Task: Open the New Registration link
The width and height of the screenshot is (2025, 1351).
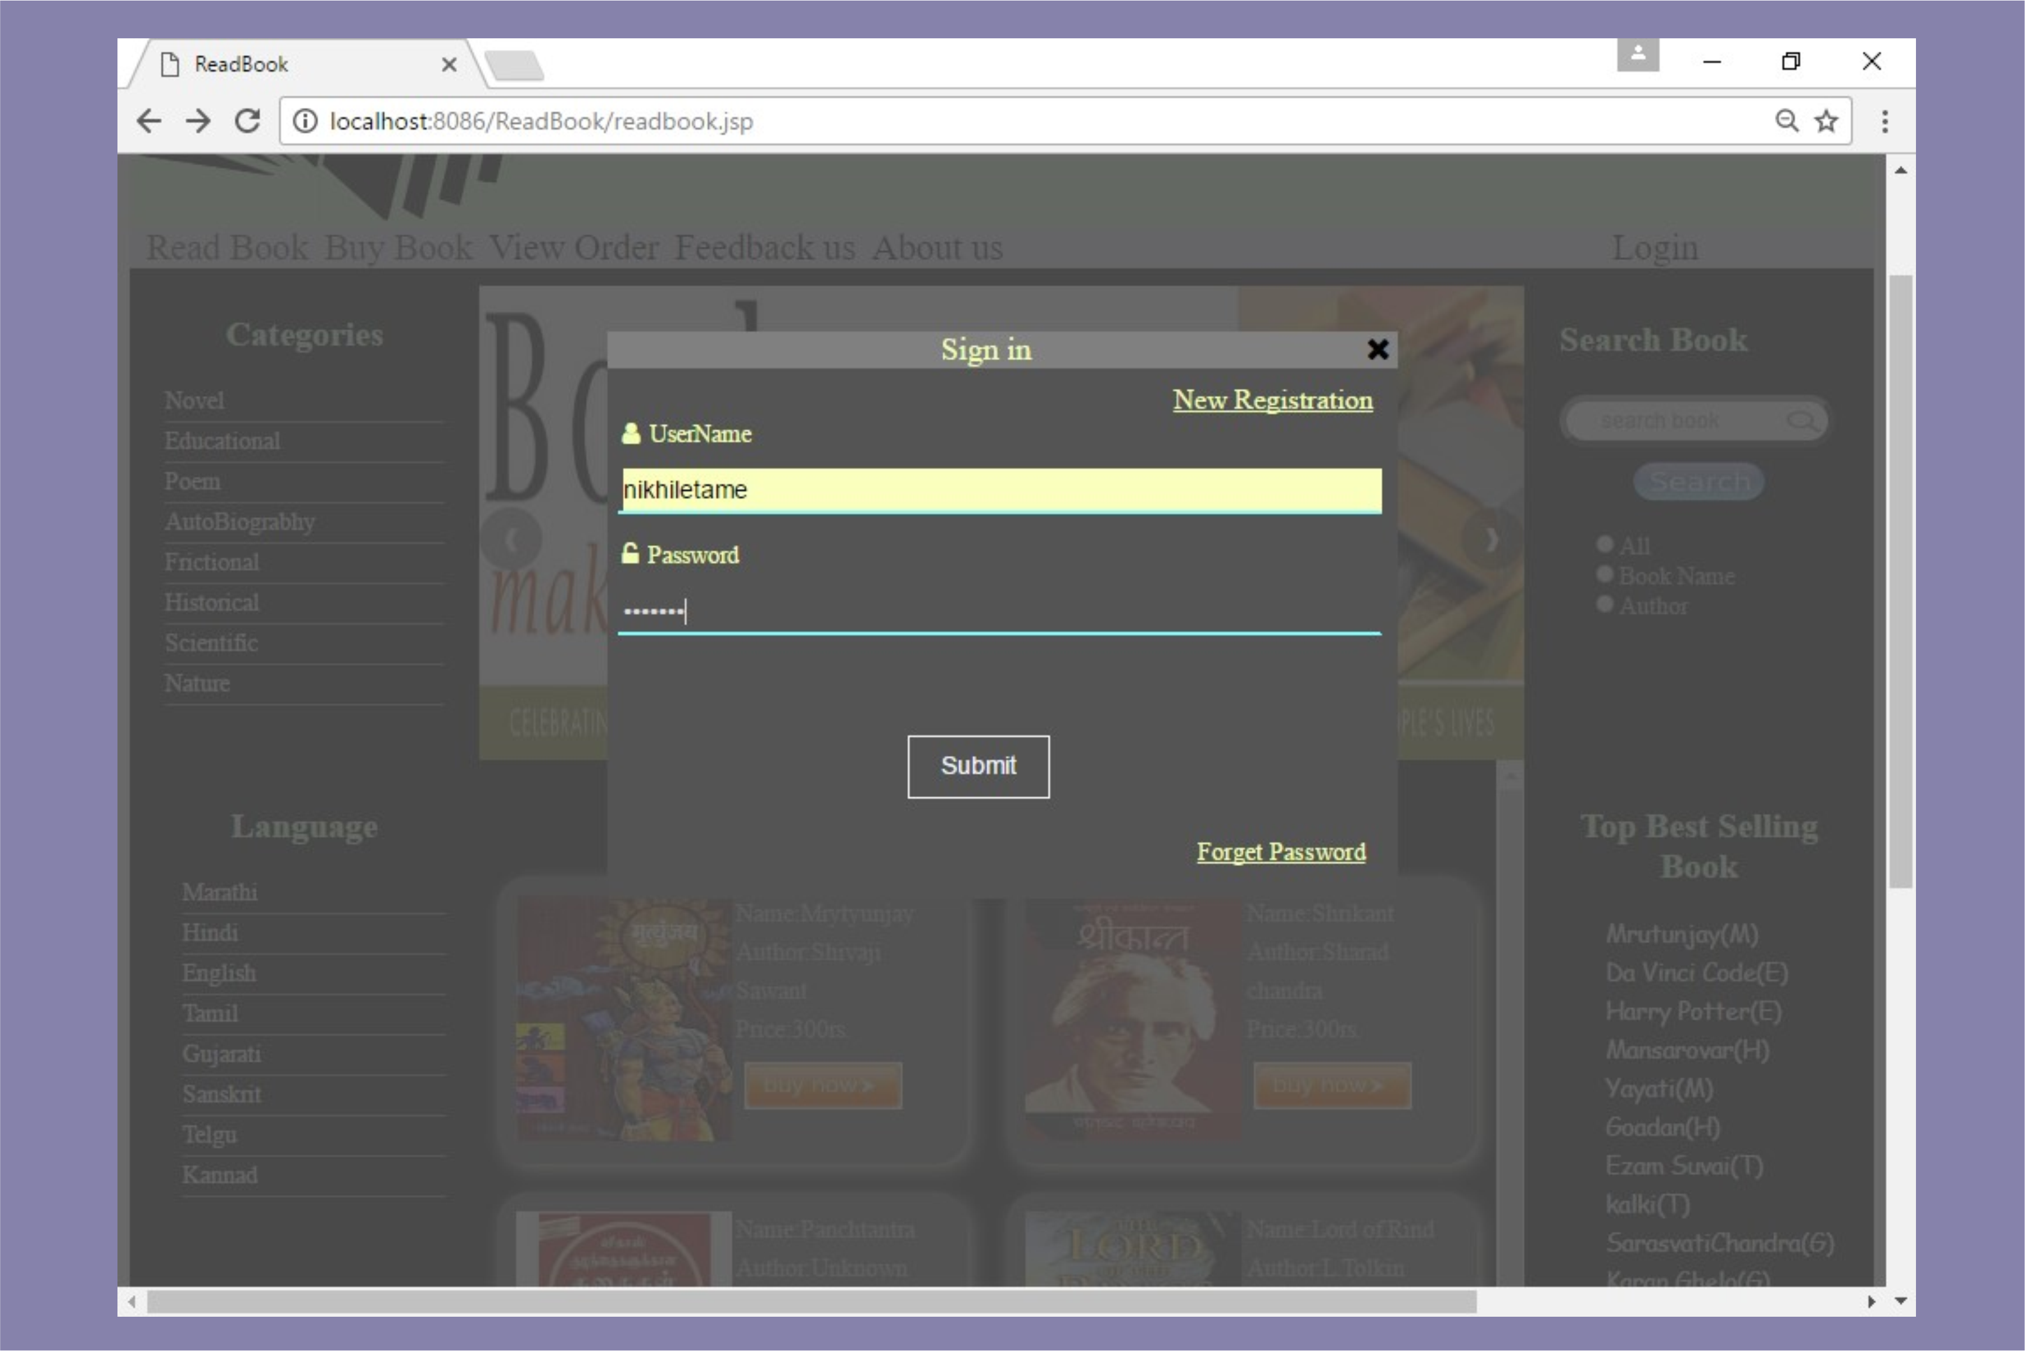Action: [x=1273, y=401]
